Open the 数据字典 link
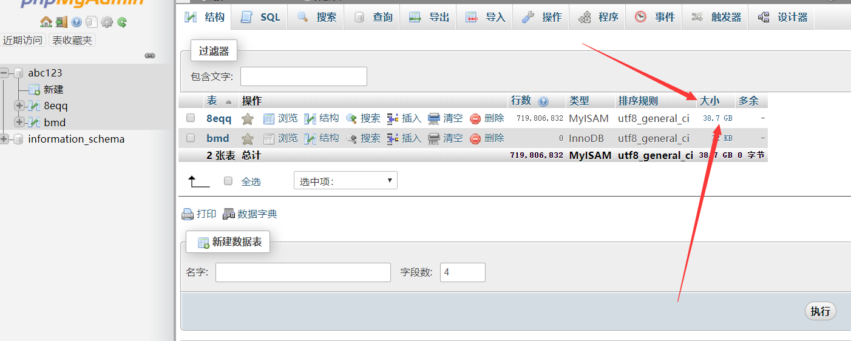This screenshot has width=851, height=341. (250, 214)
